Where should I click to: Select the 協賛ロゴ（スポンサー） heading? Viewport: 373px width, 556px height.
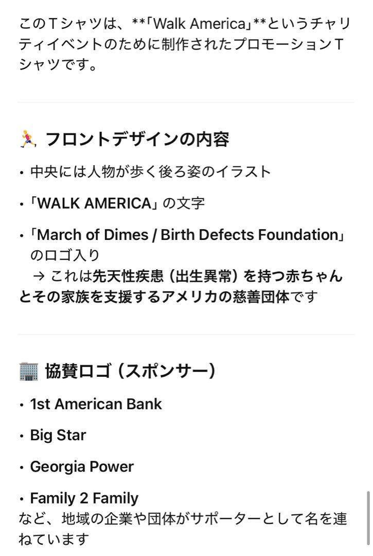point(130,372)
